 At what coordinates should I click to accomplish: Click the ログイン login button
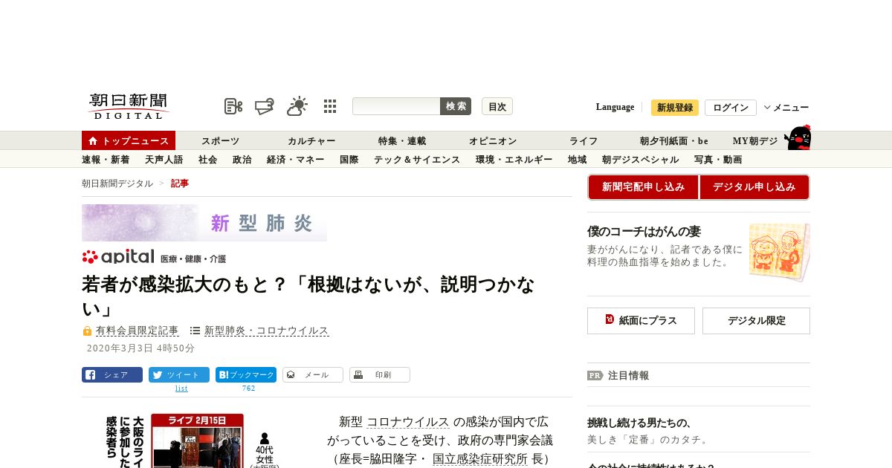(x=731, y=108)
